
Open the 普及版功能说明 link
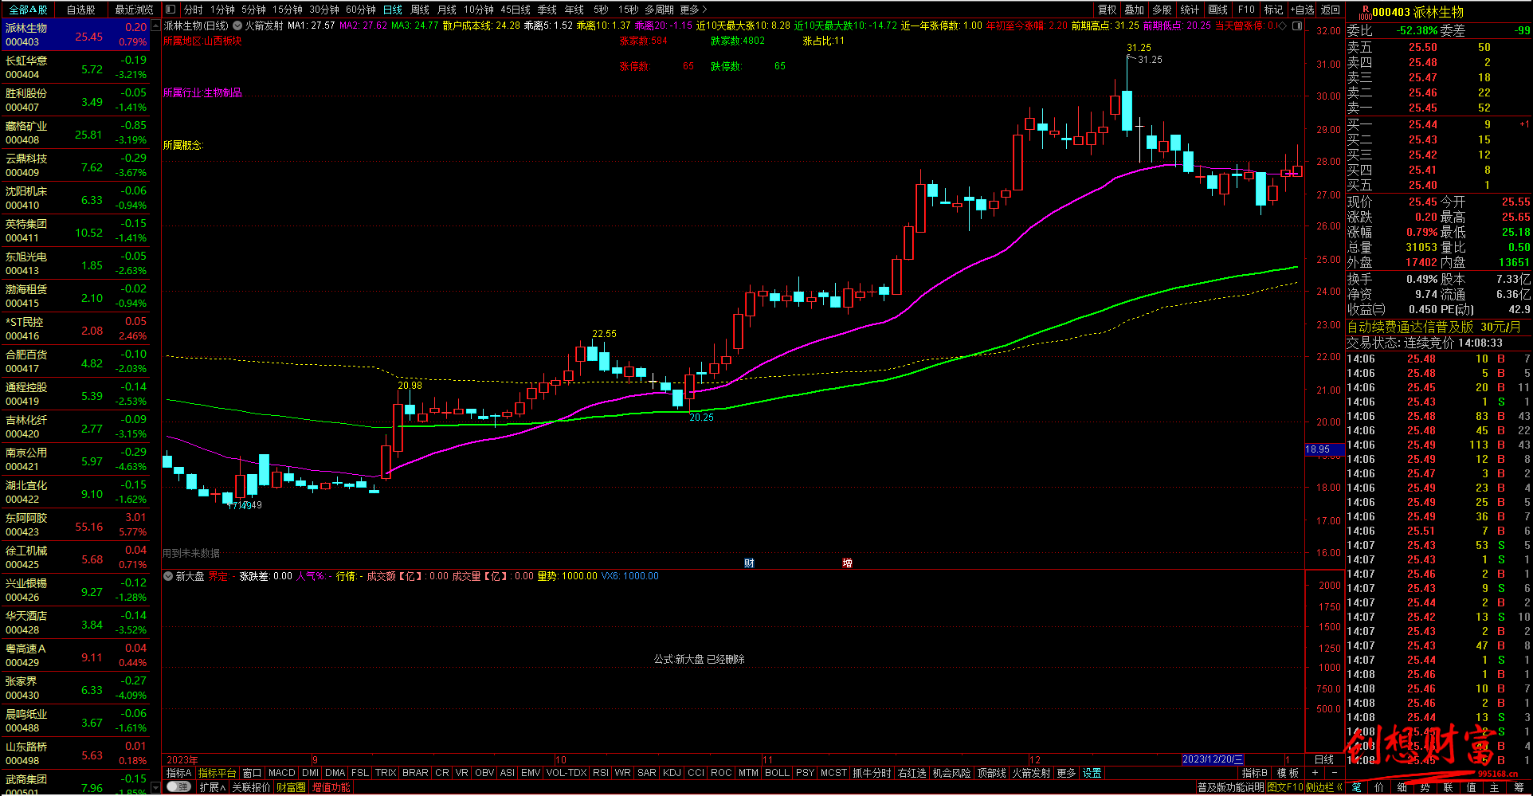[x=1231, y=787]
